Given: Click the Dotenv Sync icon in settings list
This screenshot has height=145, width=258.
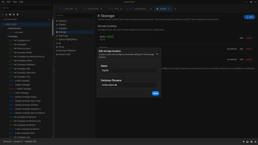Looking at the screenshot, I should coord(57,54).
